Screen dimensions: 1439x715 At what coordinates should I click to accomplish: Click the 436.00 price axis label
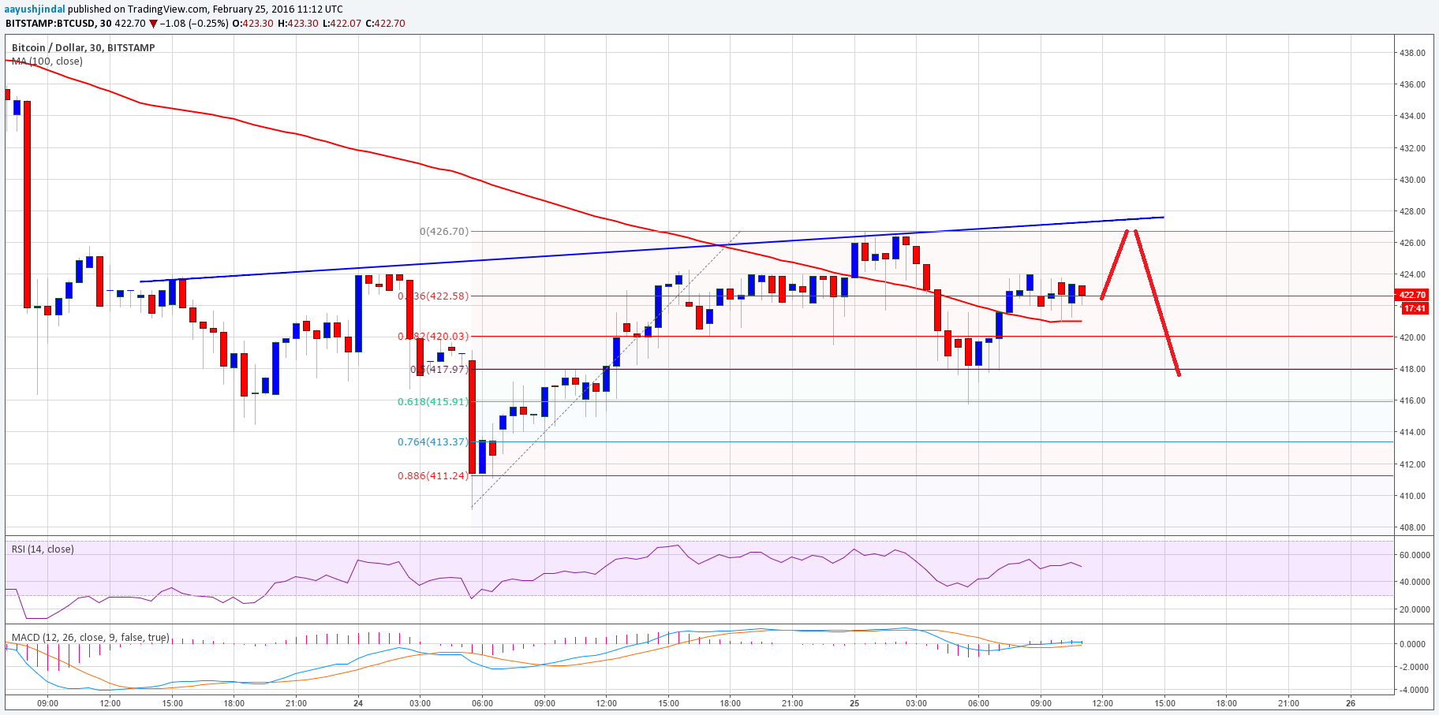(x=1411, y=85)
